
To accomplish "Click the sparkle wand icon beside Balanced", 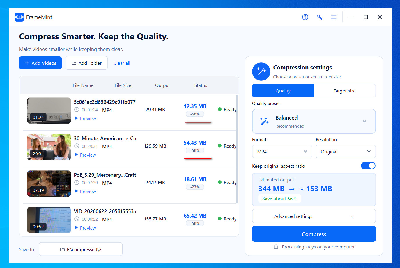I will tap(264, 121).
